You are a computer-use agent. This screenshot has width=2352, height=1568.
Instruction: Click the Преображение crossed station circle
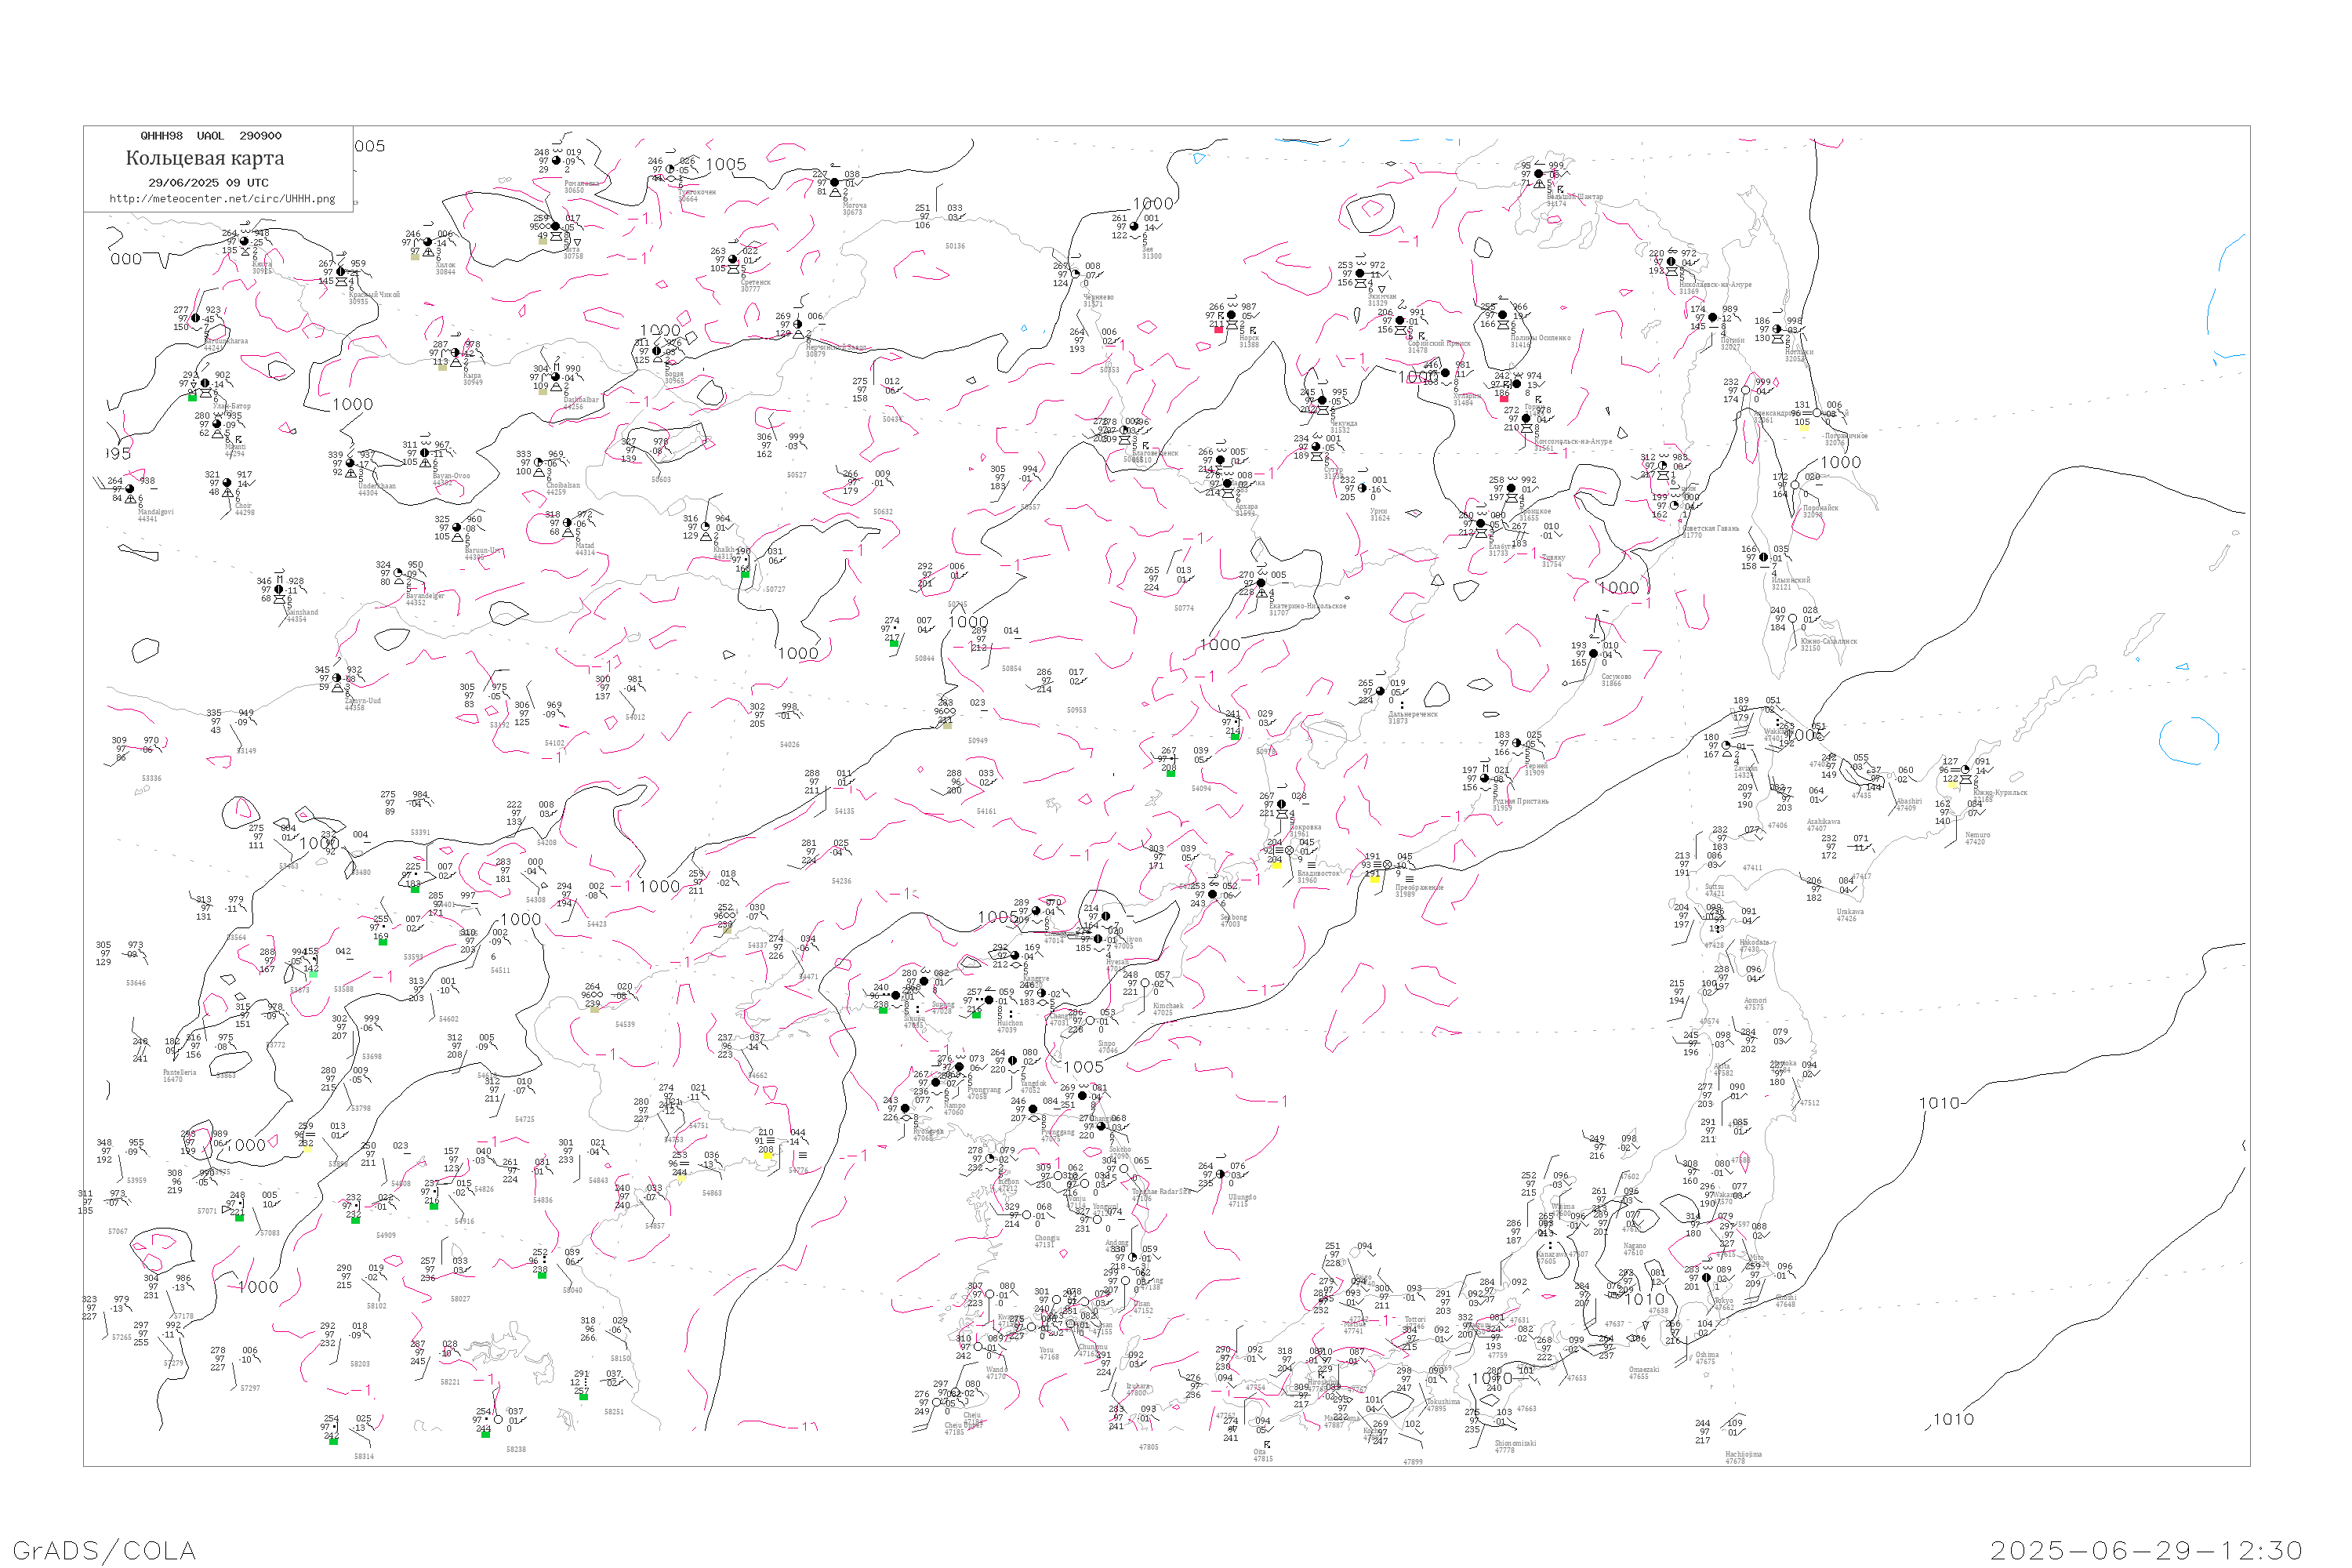[x=1387, y=865]
